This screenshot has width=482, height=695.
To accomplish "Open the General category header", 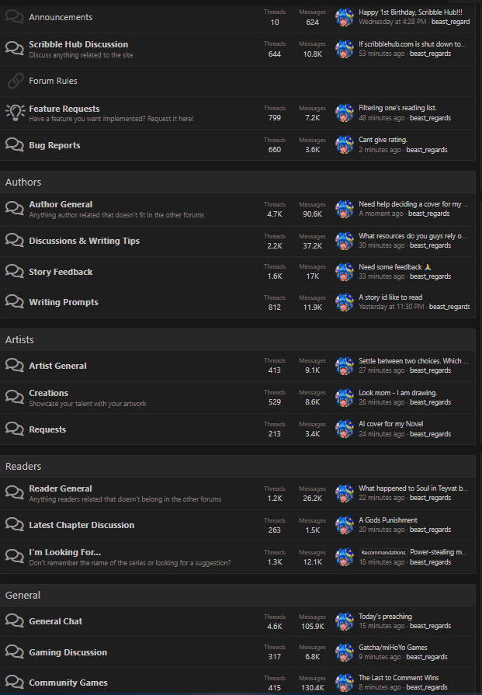I will [x=23, y=595].
